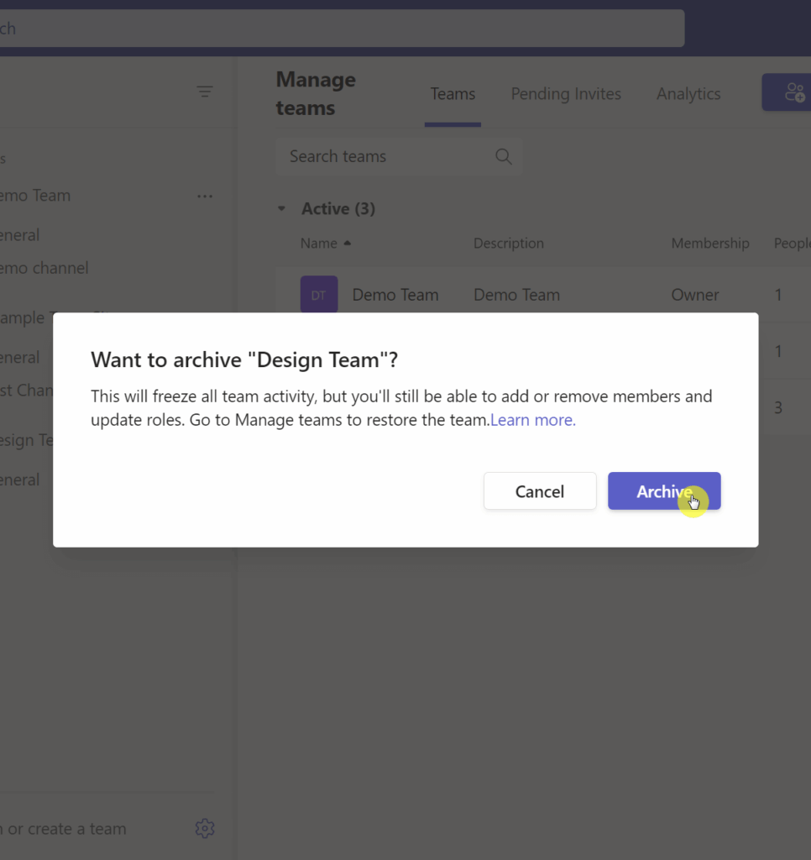Open the gear icon for managing teams
The height and width of the screenshot is (860, 811).
(205, 828)
